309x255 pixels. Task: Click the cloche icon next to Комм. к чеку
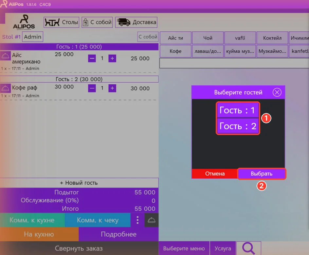151,220
